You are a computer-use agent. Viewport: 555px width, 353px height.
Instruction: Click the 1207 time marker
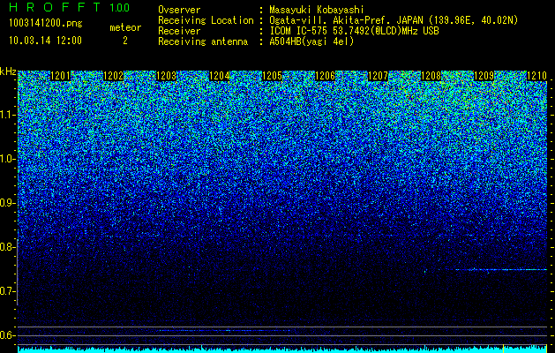(x=378, y=76)
